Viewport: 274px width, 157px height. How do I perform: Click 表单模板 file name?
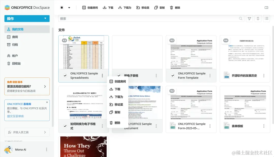point(237,126)
